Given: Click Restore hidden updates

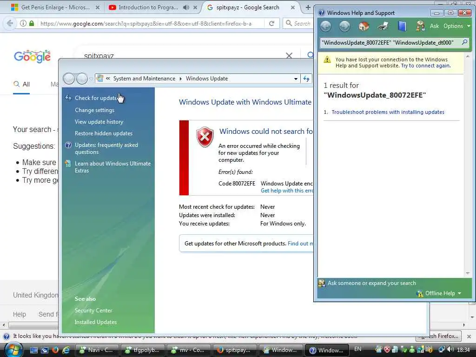Looking at the screenshot, I should (104, 133).
